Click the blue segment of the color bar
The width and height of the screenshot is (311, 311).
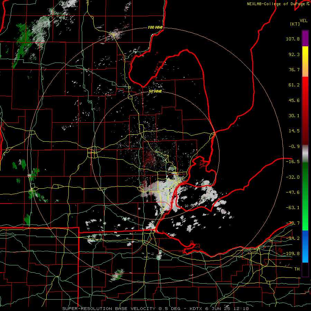305,246
